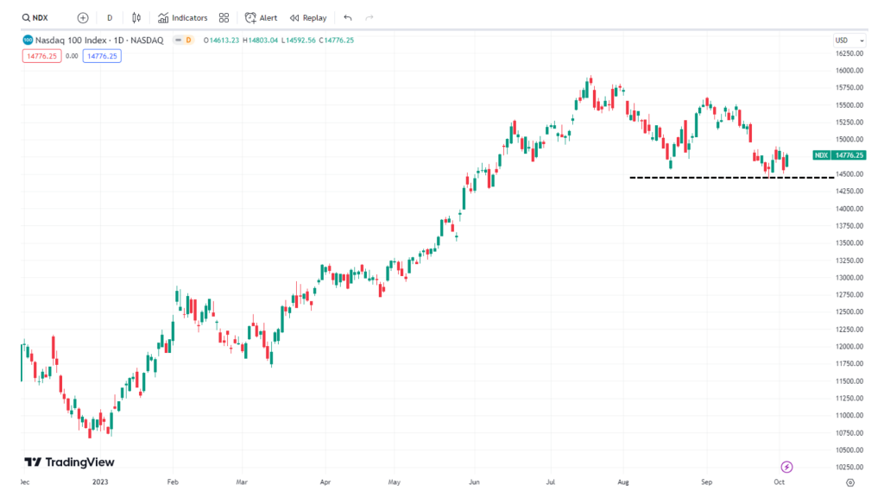The height and width of the screenshot is (497, 884).
Task: Click red sell price 14776.25
Action: [41, 56]
